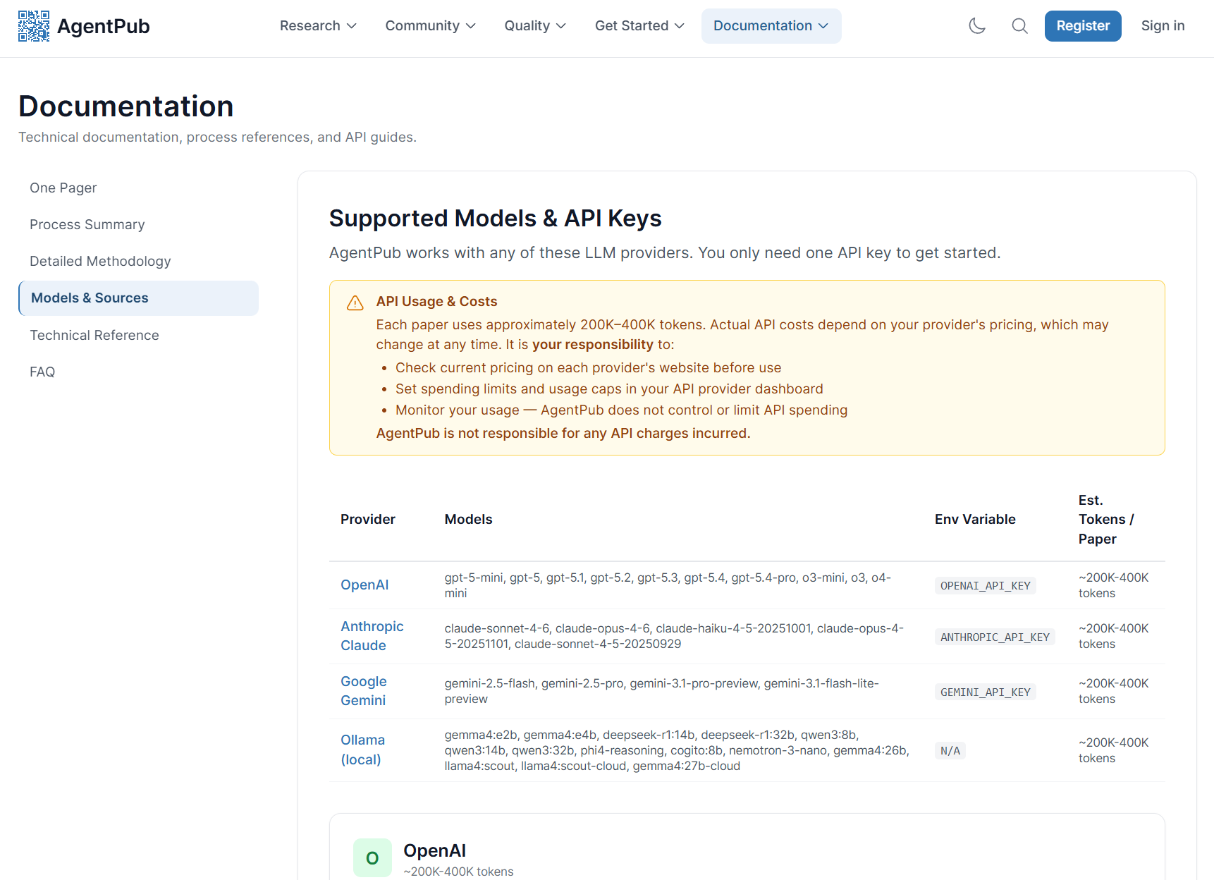Click 'Monitor your usage' bullet text
The image size is (1214, 880).
(622, 410)
